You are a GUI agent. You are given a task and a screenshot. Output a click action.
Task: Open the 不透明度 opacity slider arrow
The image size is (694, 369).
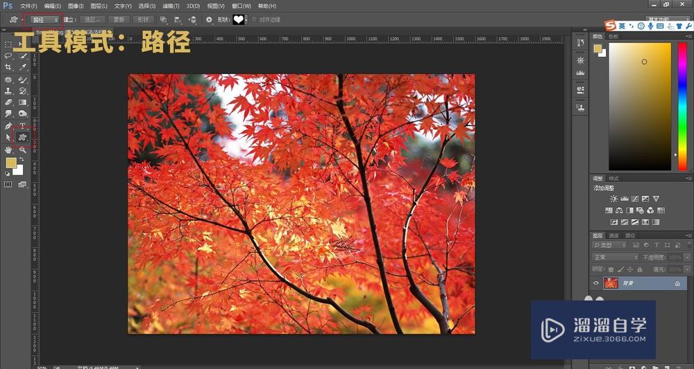point(687,258)
